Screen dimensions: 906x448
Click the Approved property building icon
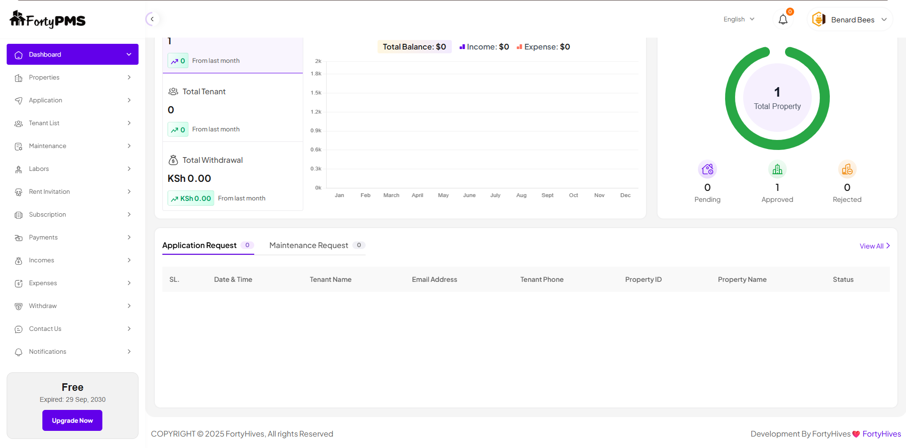pyautogui.click(x=777, y=169)
